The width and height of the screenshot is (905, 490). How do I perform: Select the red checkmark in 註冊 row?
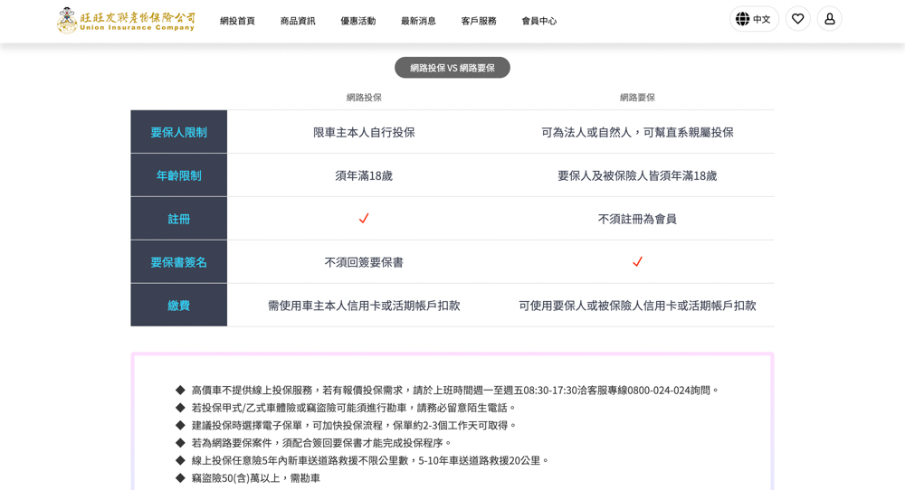coord(364,219)
